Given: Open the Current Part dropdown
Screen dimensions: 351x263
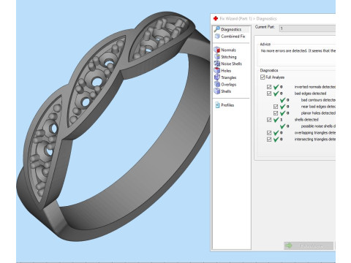Looking at the screenshot, I should pyautogui.click(x=307, y=28).
